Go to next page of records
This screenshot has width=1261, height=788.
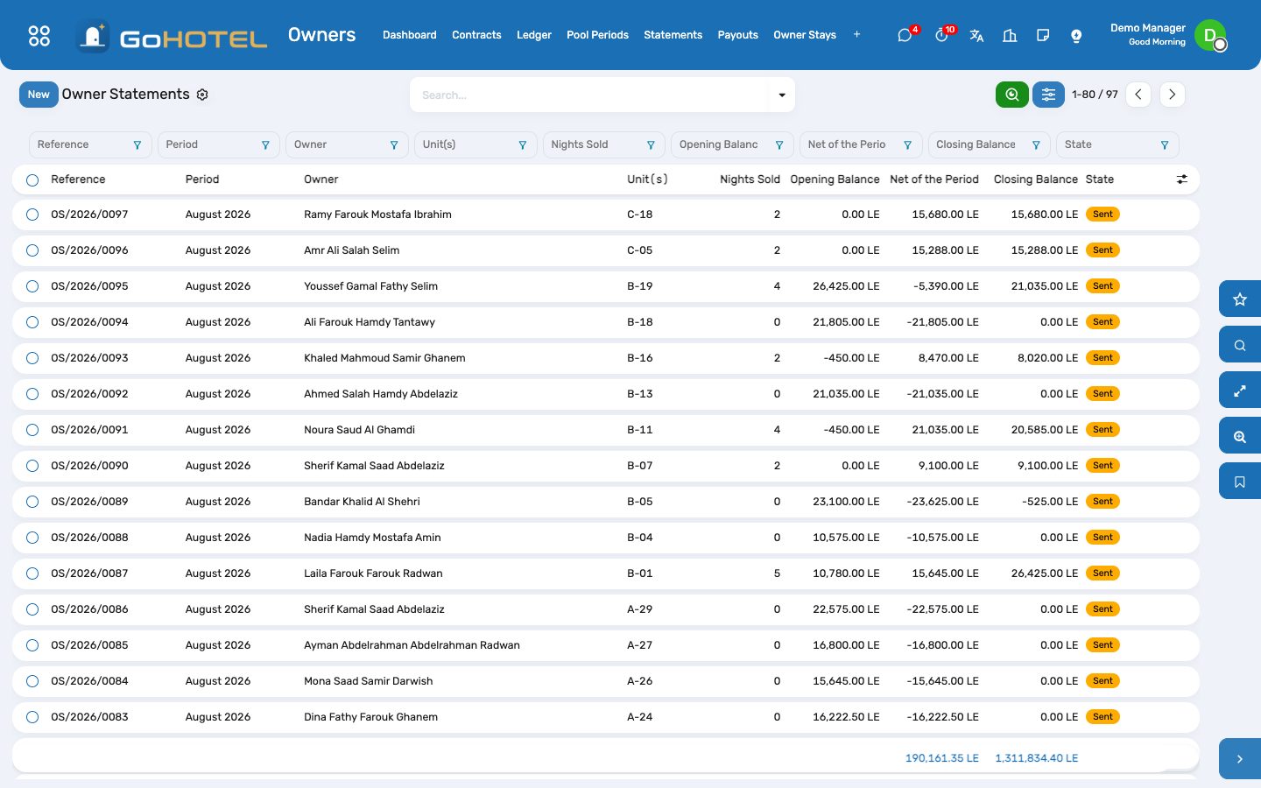tap(1172, 95)
